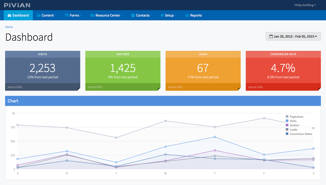Open the Reports menu item
Screen dimensions: 326x185
pos(193,16)
